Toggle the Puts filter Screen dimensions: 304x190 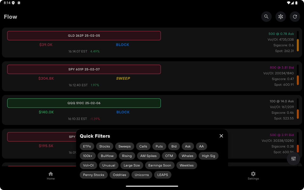point(159,146)
